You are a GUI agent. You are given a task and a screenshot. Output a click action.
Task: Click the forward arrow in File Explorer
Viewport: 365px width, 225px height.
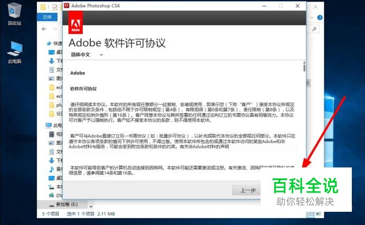point(55,29)
